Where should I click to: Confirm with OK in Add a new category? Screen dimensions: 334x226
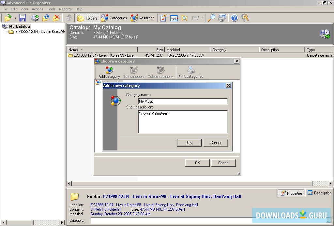189,143
